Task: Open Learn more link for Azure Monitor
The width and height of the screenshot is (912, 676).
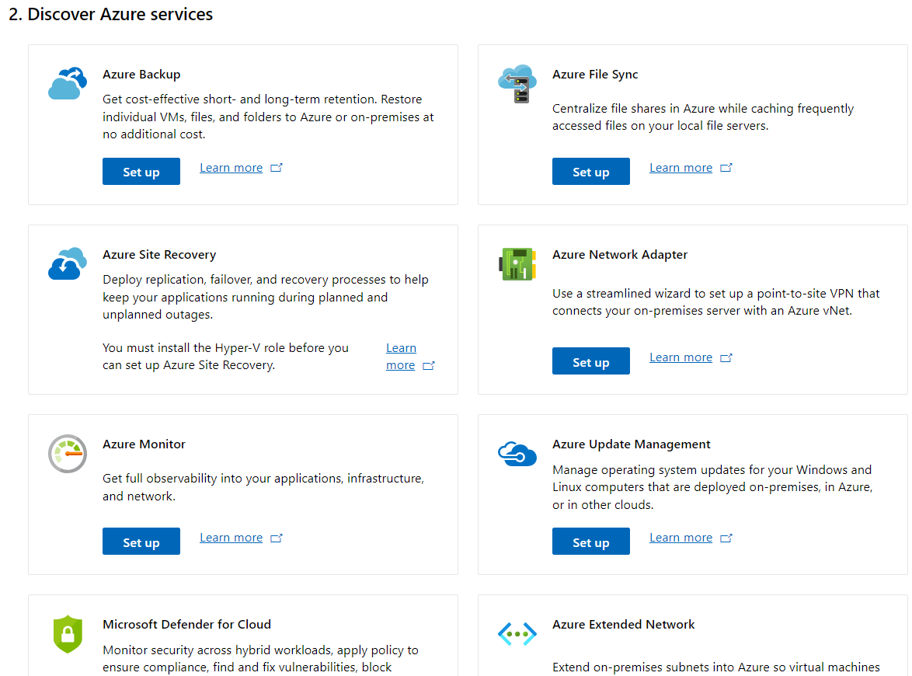Action: coord(231,538)
